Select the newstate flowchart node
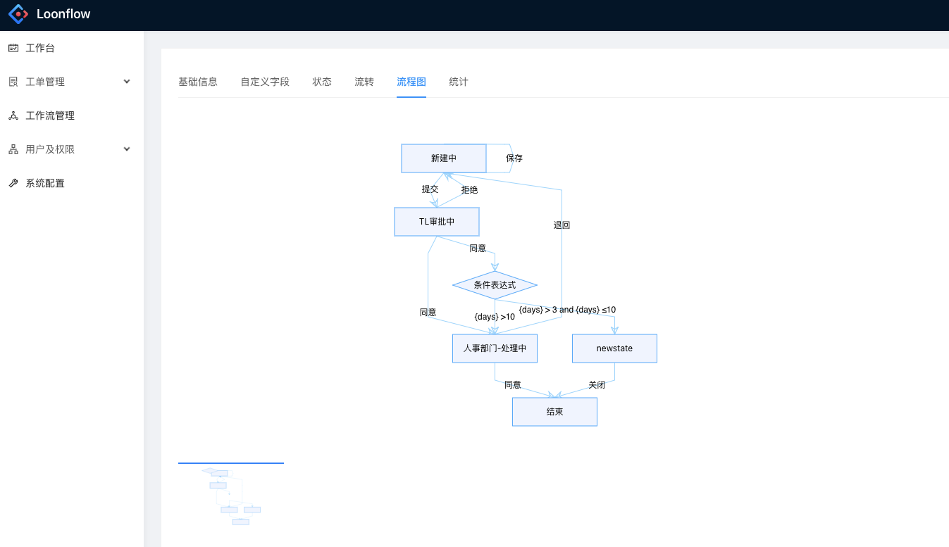This screenshot has height=547, width=949. tap(614, 348)
